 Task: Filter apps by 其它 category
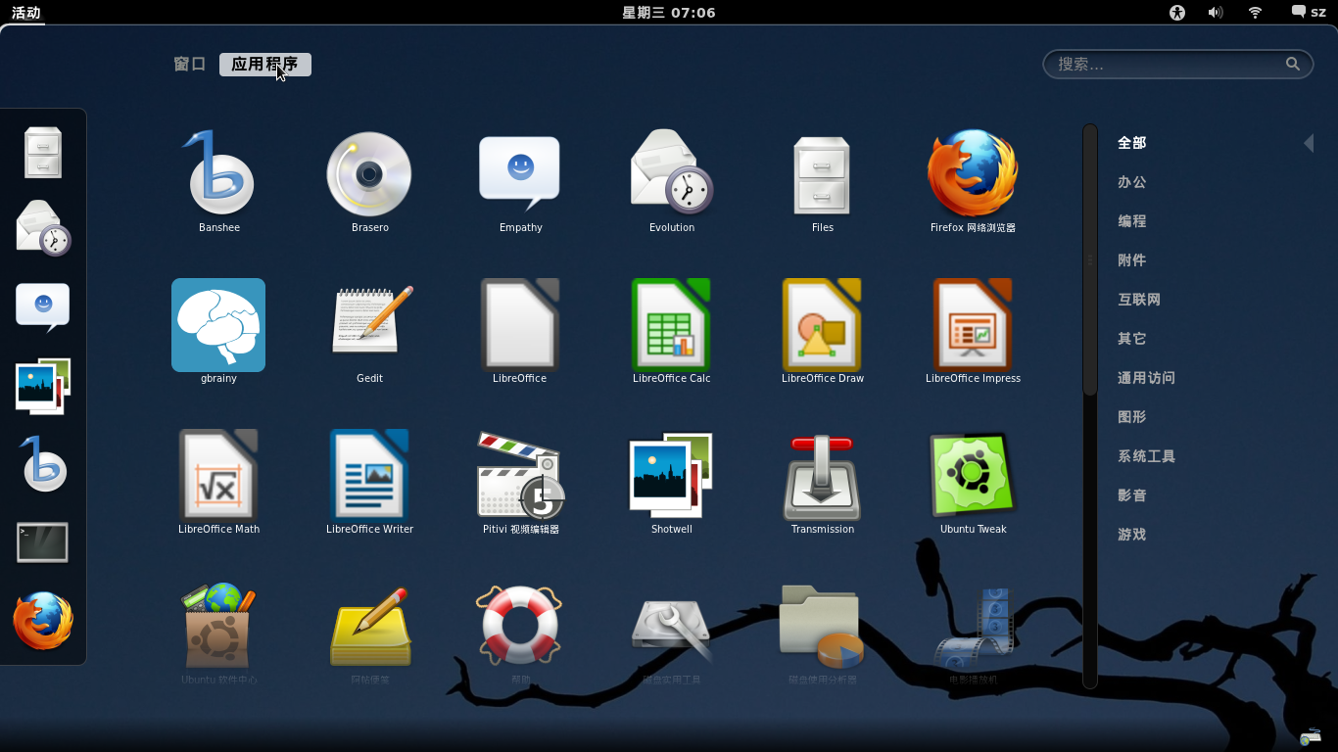1132,339
